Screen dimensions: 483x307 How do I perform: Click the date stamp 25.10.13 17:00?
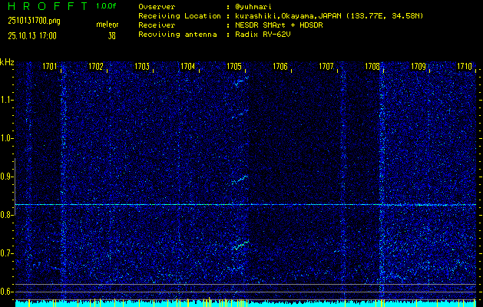click(x=32, y=36)
